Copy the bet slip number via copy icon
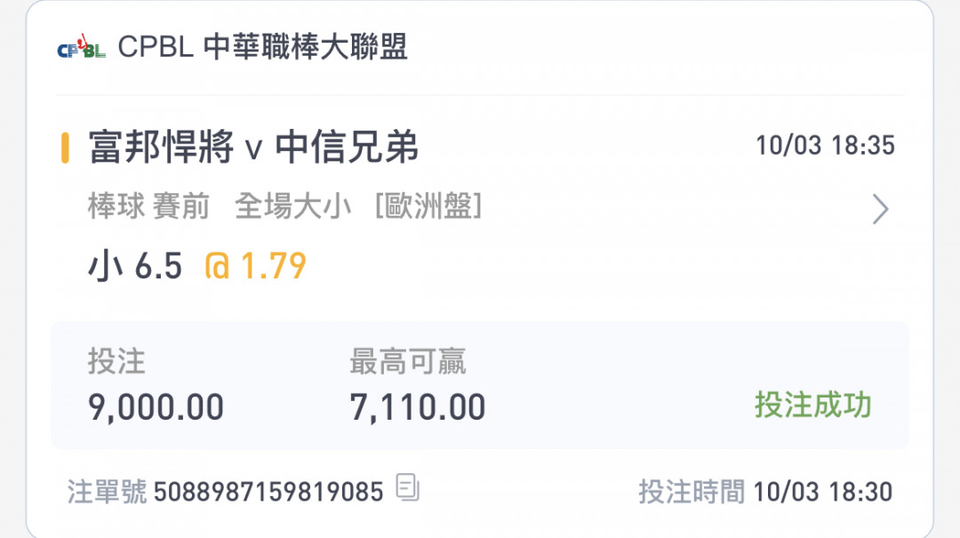Screen dimensions: 960x538 [407, 487]
